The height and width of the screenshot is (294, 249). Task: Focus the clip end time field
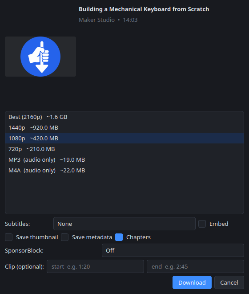(195, 266)
